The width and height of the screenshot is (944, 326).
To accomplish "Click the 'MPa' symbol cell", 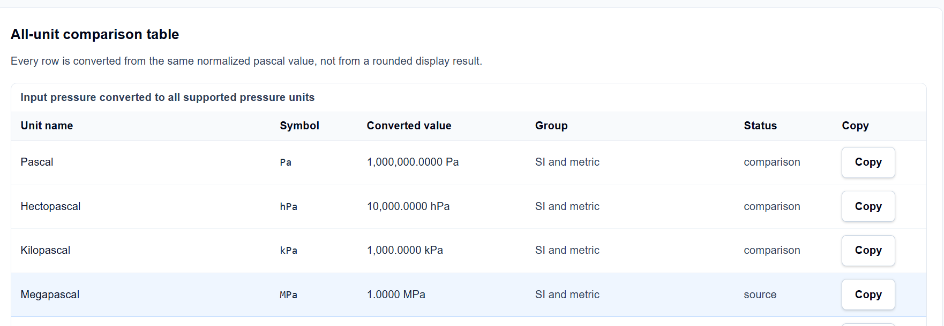I will point(288,295).
